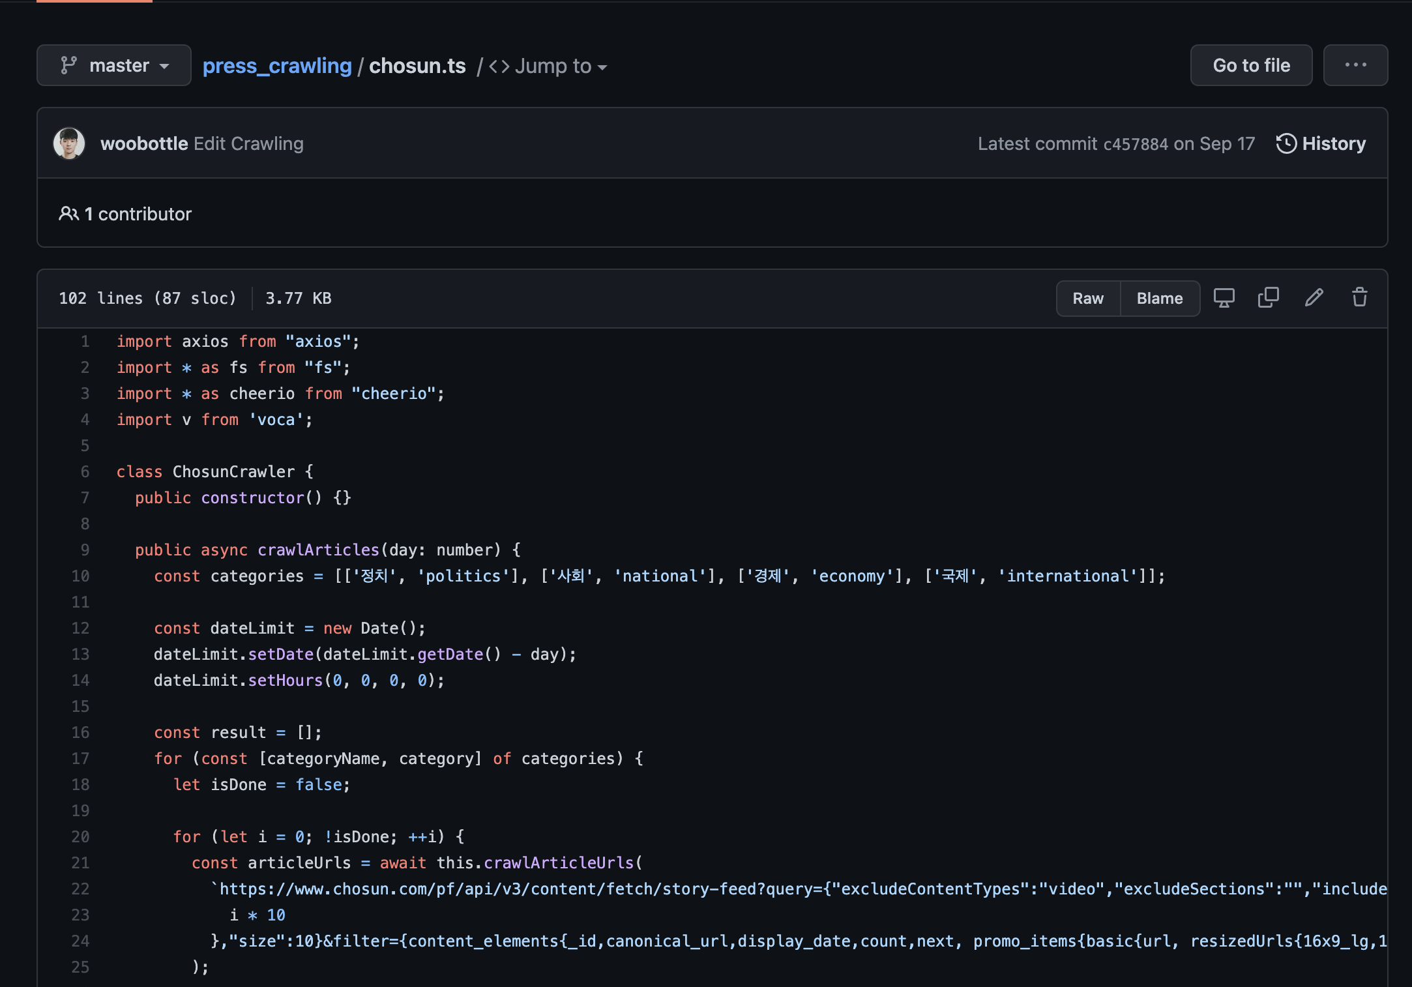Open the press_crawling repository link
The image size is (1412, 987).
tap(277, 66)
